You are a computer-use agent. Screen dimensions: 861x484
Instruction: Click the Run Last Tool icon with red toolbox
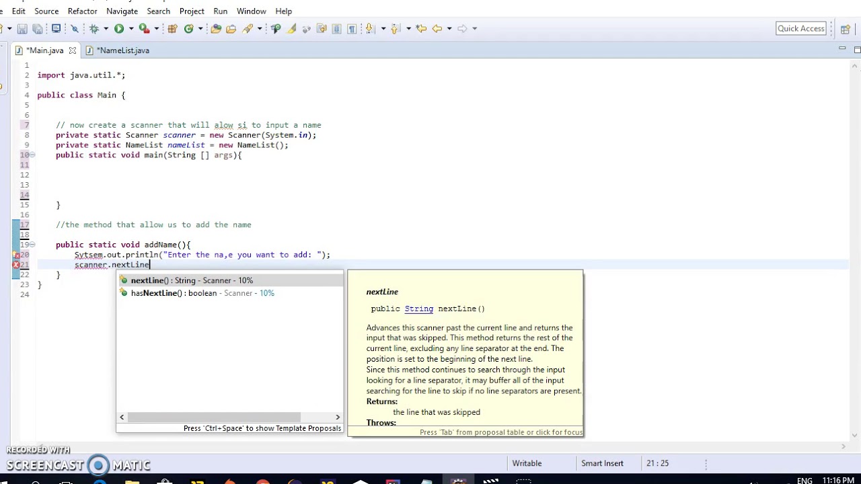(x=144, y=28)
